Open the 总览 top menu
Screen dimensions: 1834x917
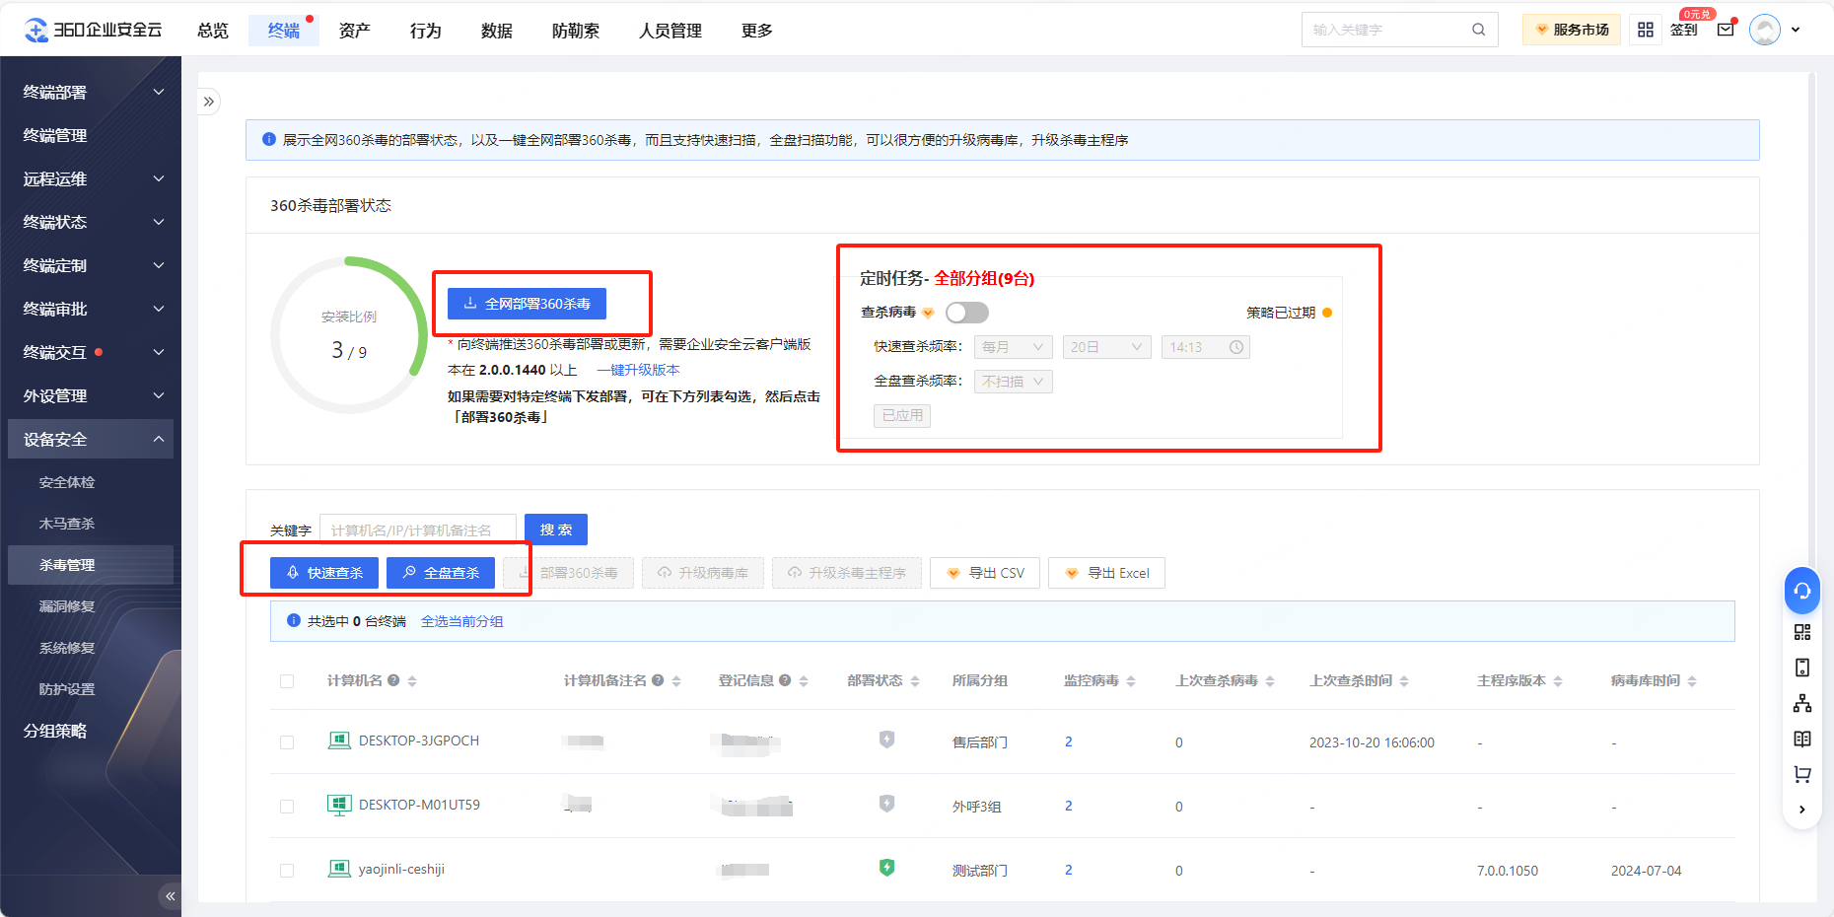[213, 31]
